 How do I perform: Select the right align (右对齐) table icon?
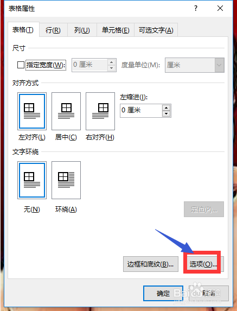point(100,111)
